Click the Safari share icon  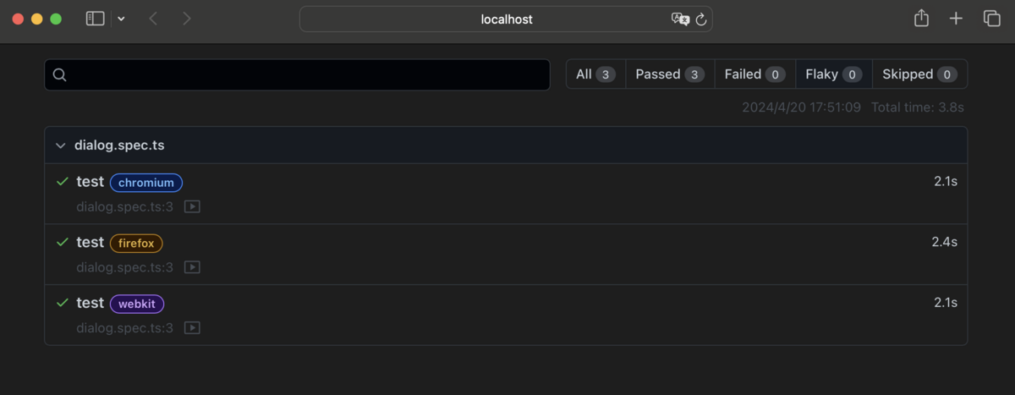click(922, 19)
